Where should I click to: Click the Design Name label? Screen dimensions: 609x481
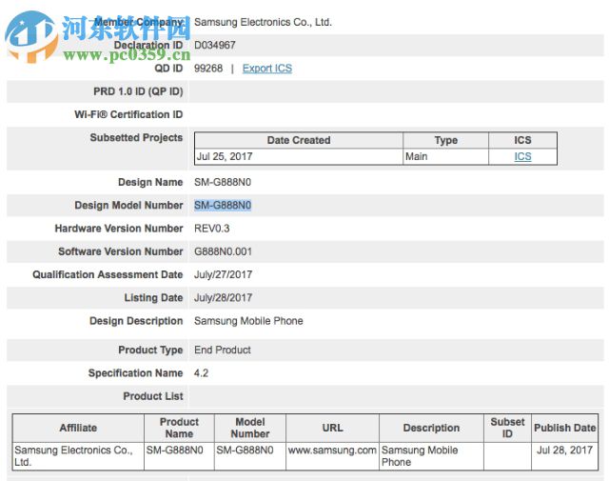(150, 182)
